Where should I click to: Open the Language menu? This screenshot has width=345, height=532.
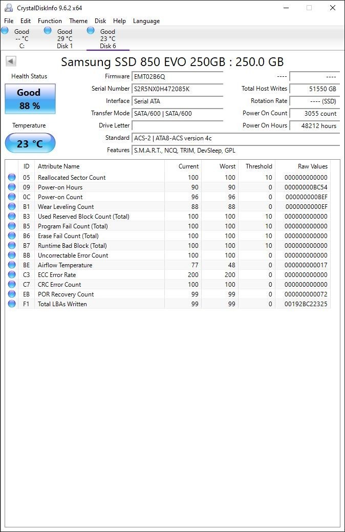pos(146,20)
